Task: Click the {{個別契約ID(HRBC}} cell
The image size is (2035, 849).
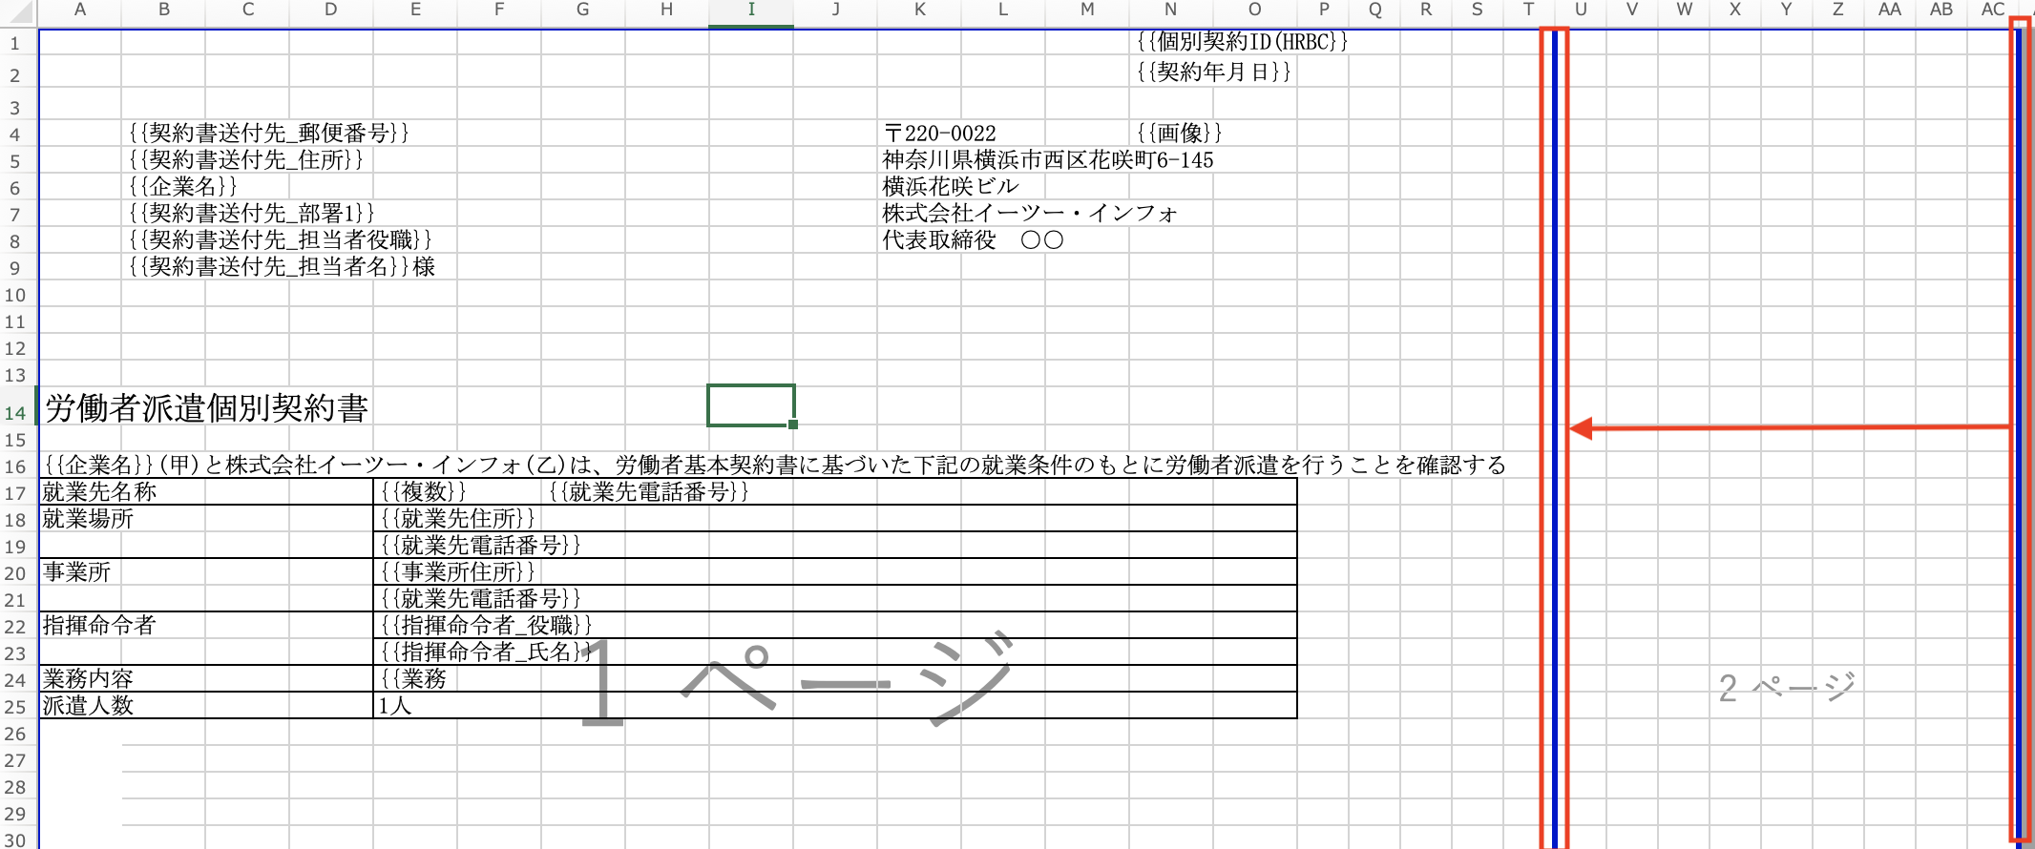Action: [1241, 42]
